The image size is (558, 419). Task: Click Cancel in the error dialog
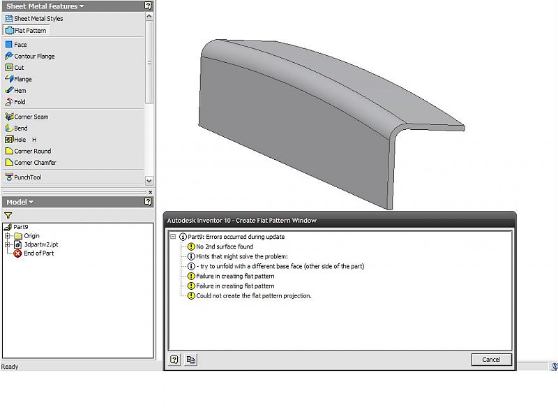(x=492, y=360)
